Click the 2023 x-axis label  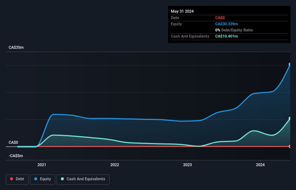coord(187,165)
